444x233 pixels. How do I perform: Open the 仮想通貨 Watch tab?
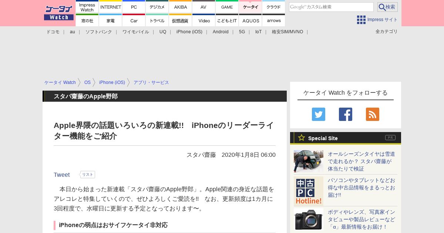(181, 20)
